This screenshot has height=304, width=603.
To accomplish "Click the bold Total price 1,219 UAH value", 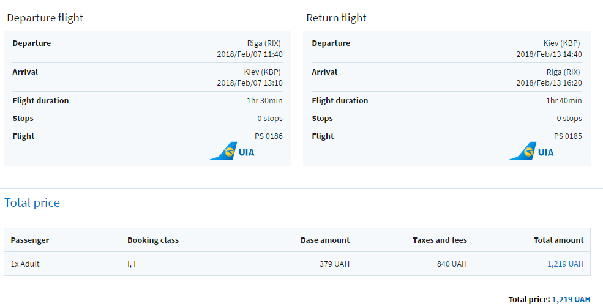I will point(571,299).
